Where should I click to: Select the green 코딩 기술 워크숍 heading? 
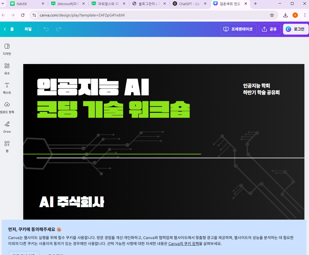(x=114, y=109)
